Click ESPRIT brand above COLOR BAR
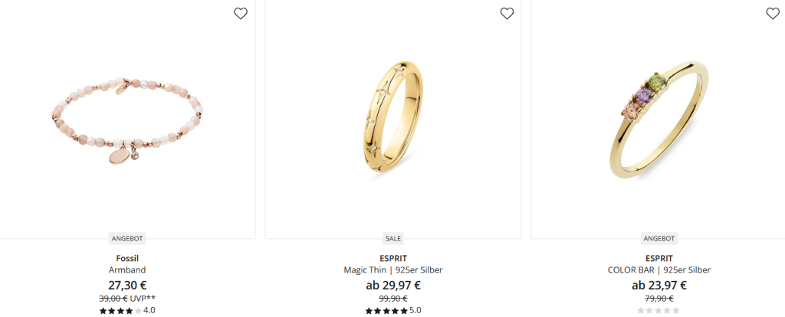The image size is (785, 317). coord(659,259)
